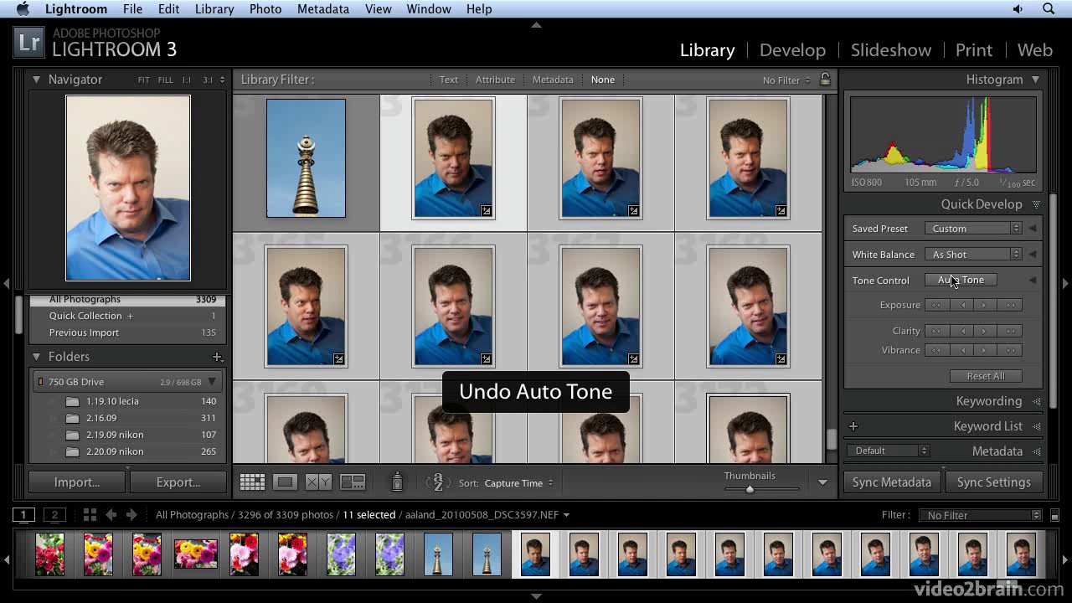Open Compare view XY icon
This screenshot has height=603, width=1072.
[318, 482]
